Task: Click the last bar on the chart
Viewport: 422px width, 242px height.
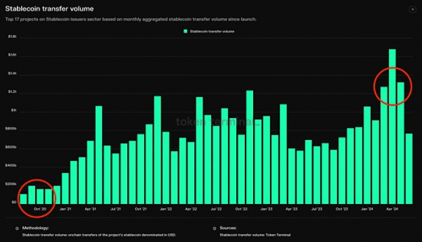Action: (x=409, y=169)
